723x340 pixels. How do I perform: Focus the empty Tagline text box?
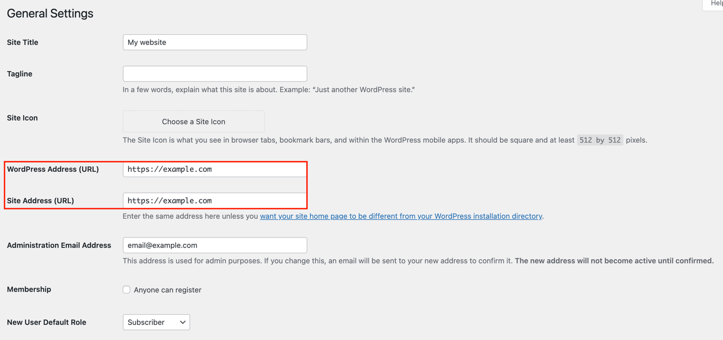click(214, 73)
